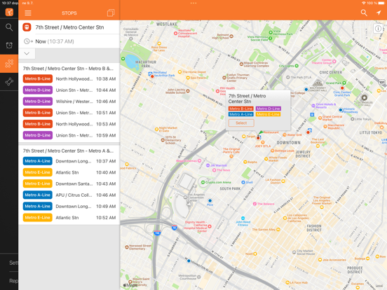Tap the Grand Central Market pin
Viewport: 387px width, 290px height.
click(320, 118)
